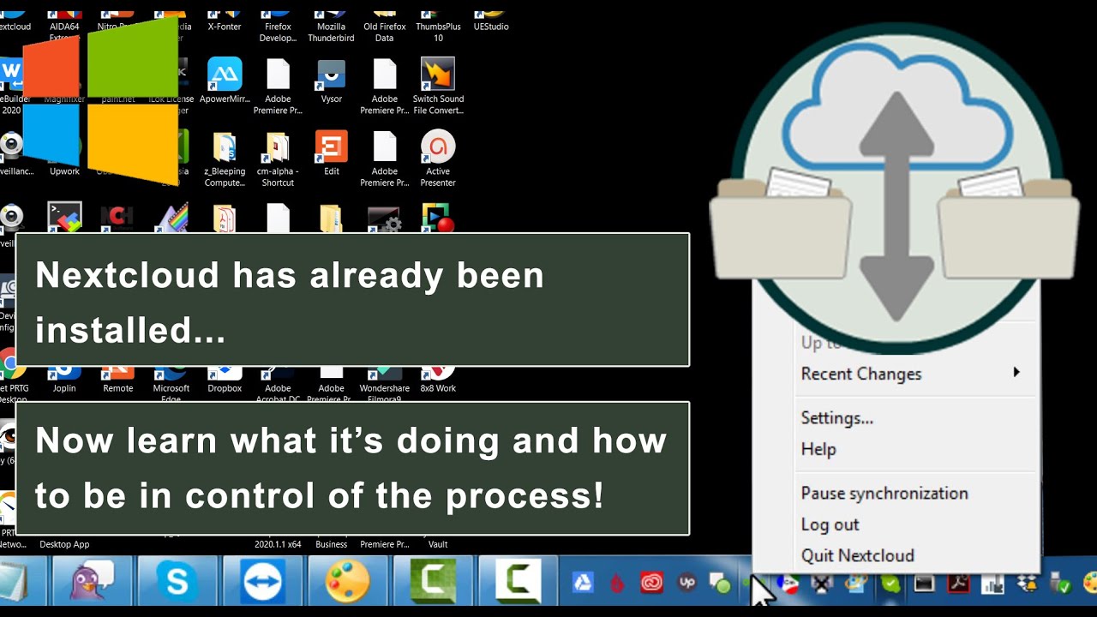1097x617 pixels.
Task: Click the Joplin desktop label
Action: 64,388
